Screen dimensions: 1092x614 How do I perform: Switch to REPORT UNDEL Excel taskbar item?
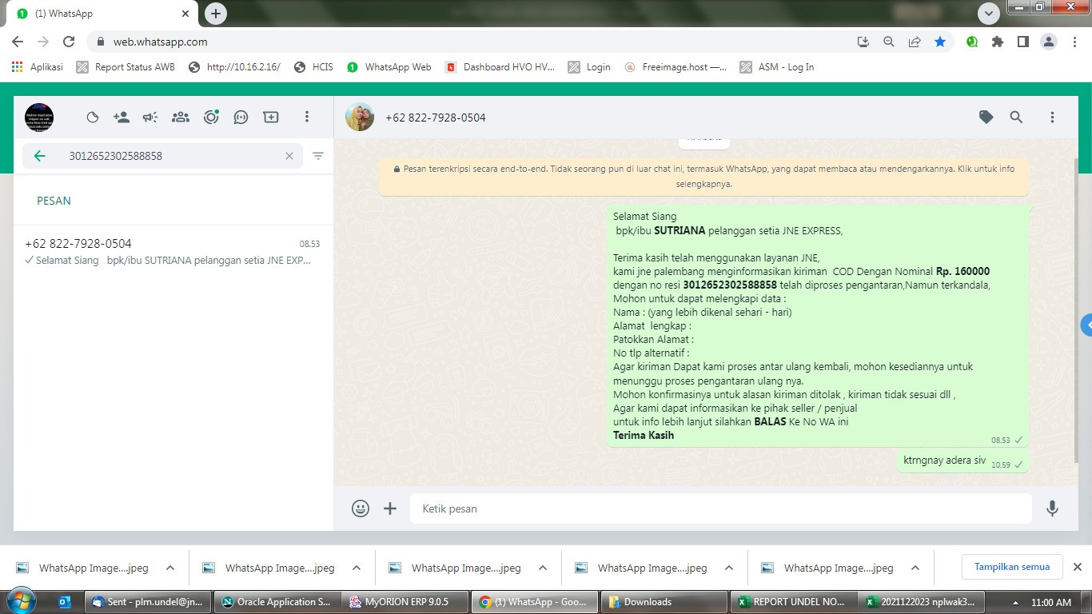pos(791,602)
